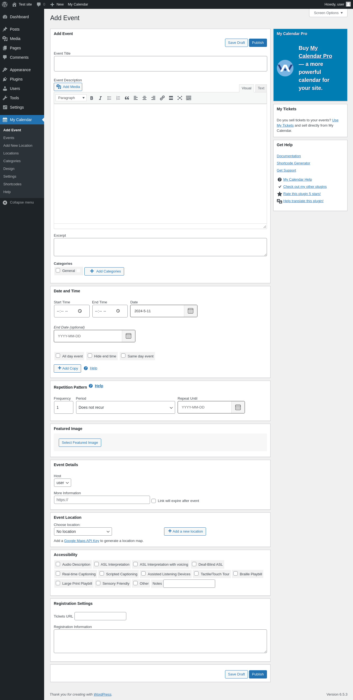Open the Period recurrence dropdown
Image resolution: width=353 pixels, height=700 pixels.
click(125, 407)
